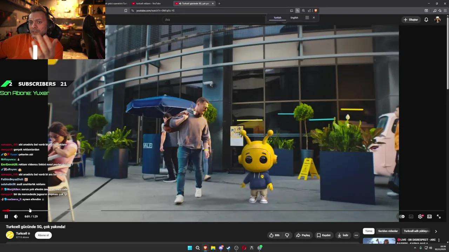The image size is (449, 252).
Task: Show more filter chips with the arrow
Action: (x=436, y=231)
